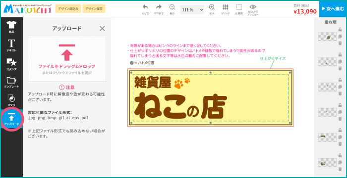Close the アップロード panel
347x178 pixels.
click(102, 29)
